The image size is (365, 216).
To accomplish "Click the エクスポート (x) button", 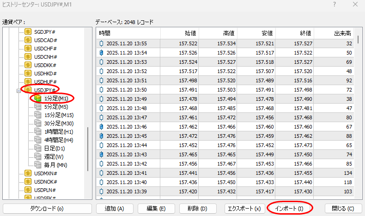I will (x=244, y=209).
